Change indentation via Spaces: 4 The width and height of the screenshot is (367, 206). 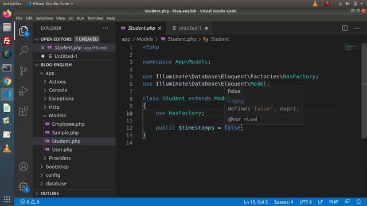[283, 202]
